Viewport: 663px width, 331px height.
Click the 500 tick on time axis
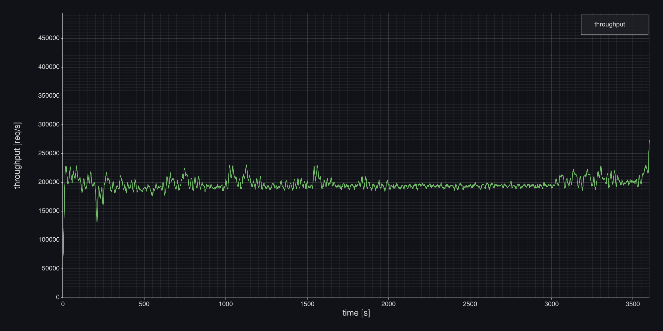[144, 304]
